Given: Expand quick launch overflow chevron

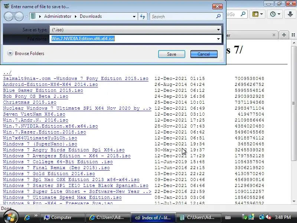Looking at the screenshot, I should tap(36, 216).
